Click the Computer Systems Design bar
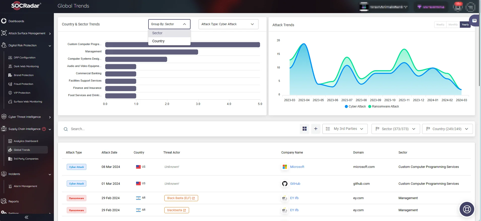Image resolution: width=481 pixels, height=221 pixels. click(136, 59)
